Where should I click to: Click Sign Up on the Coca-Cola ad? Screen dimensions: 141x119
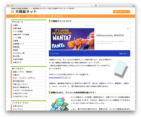[124, 53]
